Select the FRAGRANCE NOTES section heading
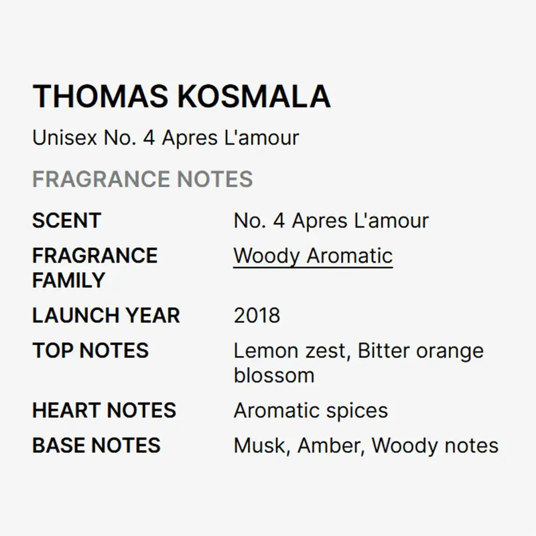Image resolution: width=536 pixels, height=536 pixels. tap(143, 179)
